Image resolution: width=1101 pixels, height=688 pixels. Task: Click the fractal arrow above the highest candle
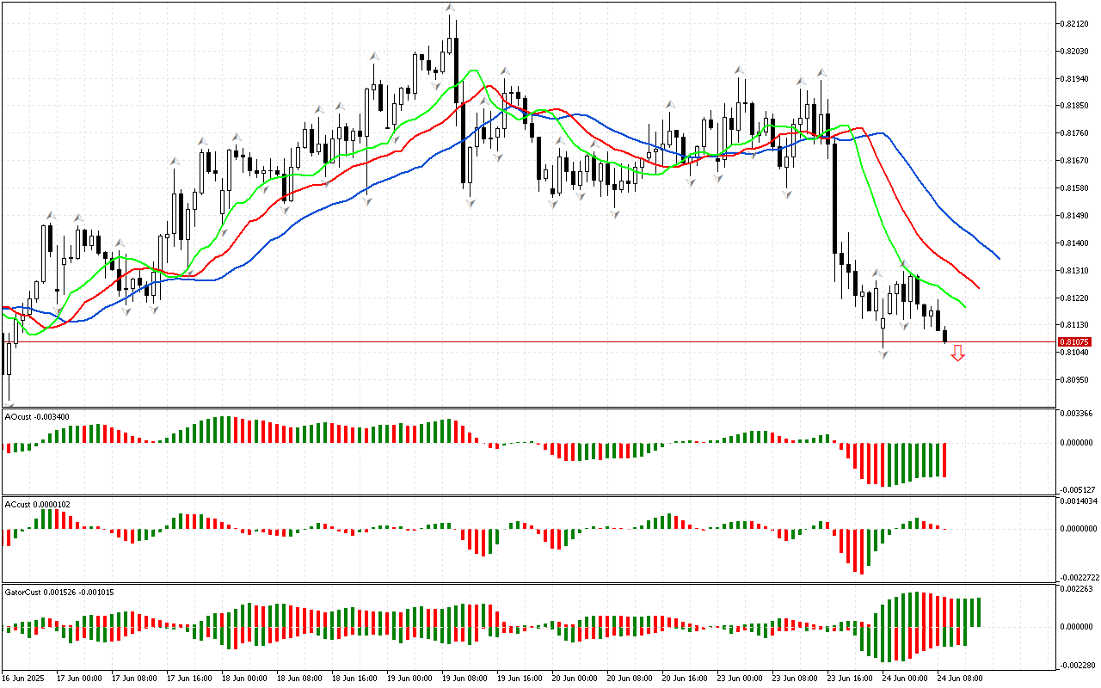tap(450, 8)
